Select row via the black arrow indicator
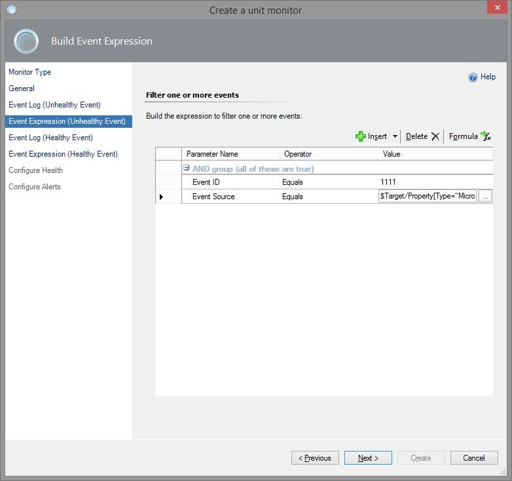 point(161,197)
